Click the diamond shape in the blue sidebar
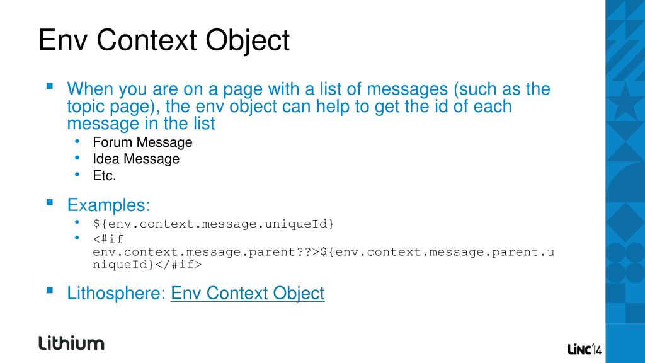645x363 pixels. [x=625, y=222]
